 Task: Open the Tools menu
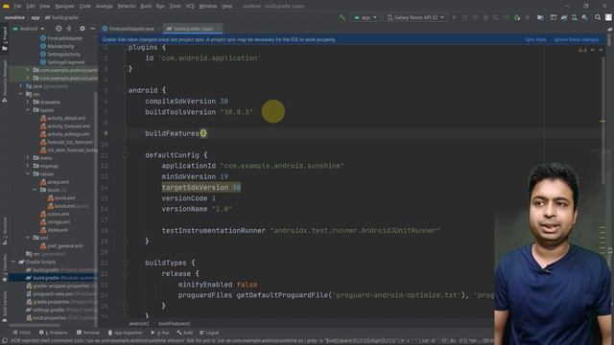(x=175, y=7)
